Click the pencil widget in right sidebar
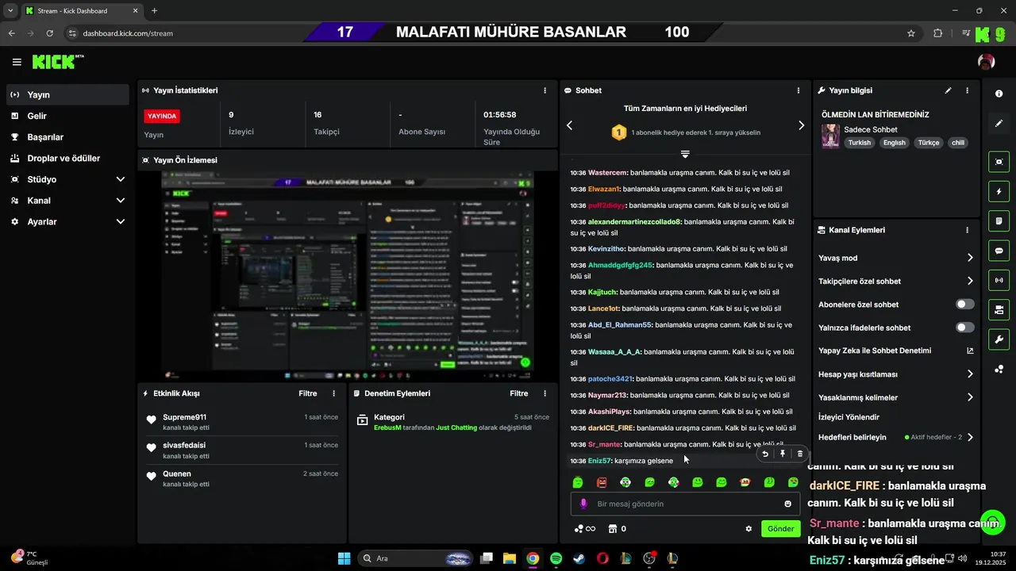Screen dimensions: 1016x571 tap(999, 124)
